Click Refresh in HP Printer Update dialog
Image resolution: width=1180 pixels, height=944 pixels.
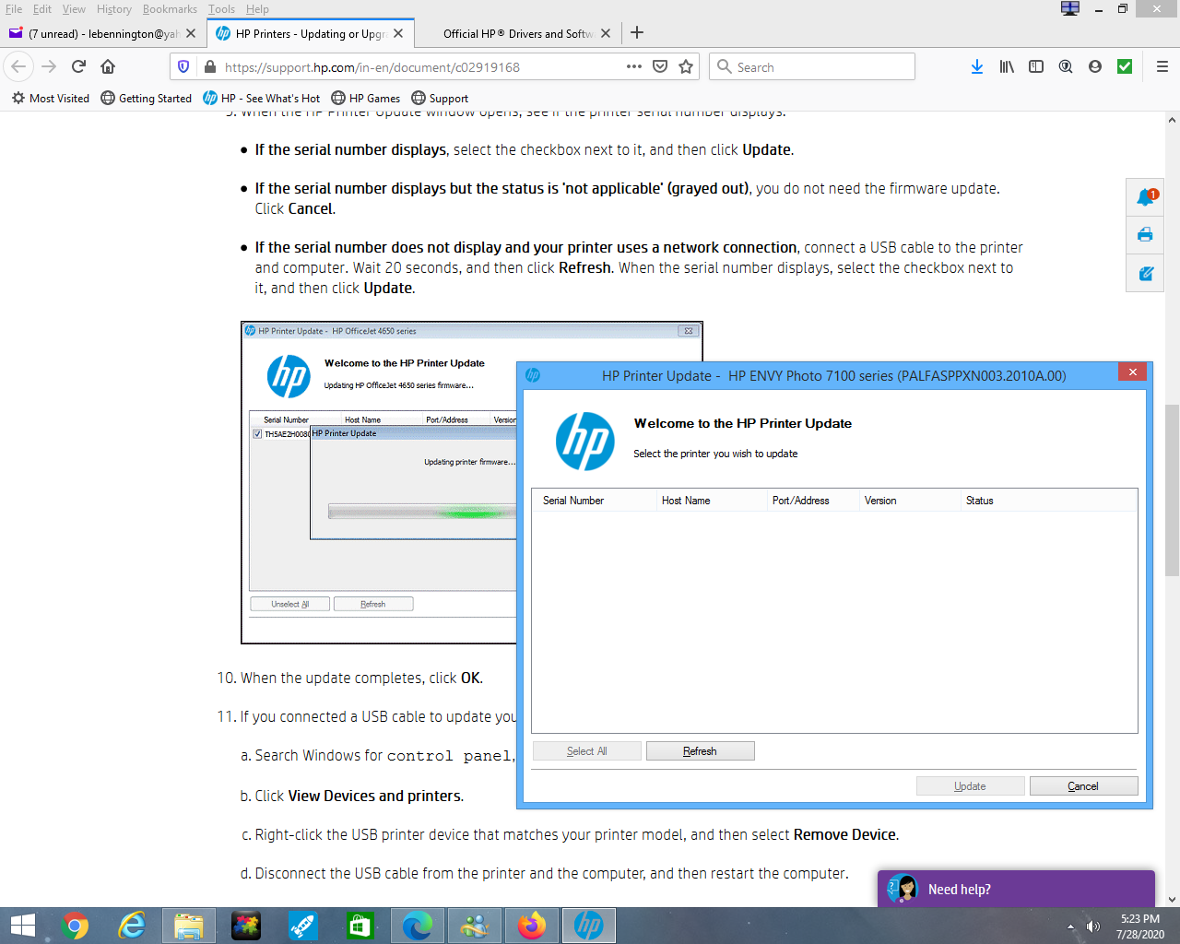(x=701, y=751)
